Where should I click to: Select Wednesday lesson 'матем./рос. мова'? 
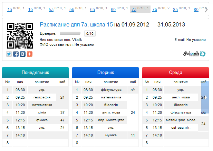coord(181,120)
